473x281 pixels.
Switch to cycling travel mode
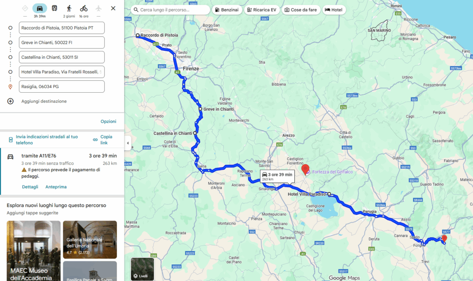pos(84,8)
